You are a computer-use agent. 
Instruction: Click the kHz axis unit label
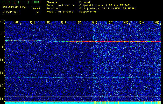pyautogui.click(x=2, y=21)
